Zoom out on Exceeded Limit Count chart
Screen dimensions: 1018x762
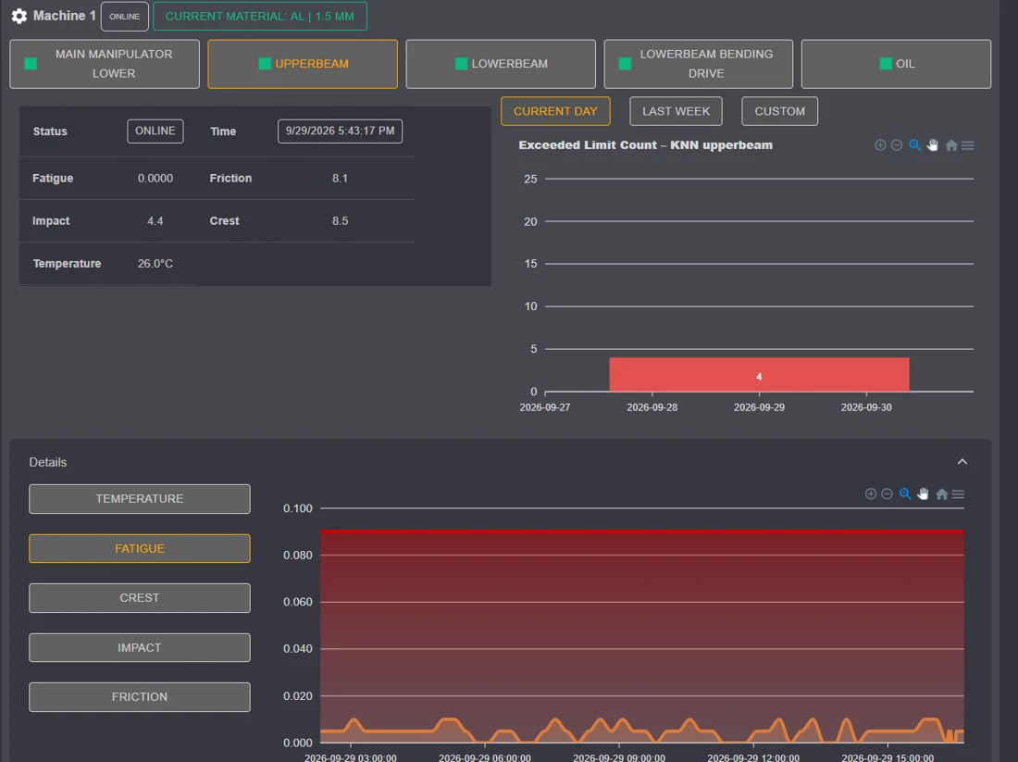pos(897,145)
